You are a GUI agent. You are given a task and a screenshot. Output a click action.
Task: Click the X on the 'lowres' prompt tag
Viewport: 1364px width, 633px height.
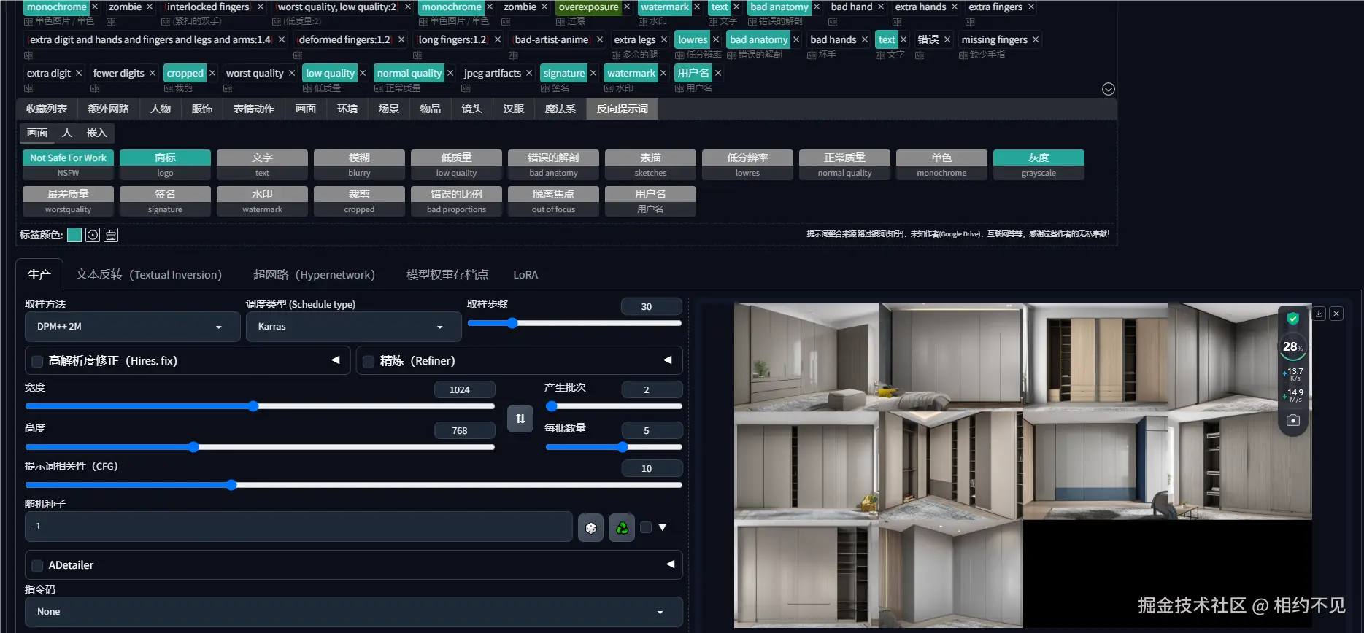point(716,40)
